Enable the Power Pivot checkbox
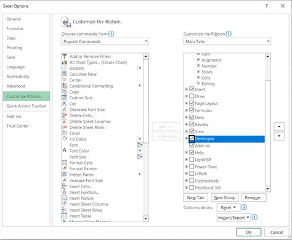The image size is (292, 240). [192, 167]
